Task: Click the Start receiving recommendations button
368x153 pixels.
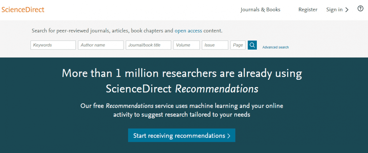Action: [x=182, y=135]
